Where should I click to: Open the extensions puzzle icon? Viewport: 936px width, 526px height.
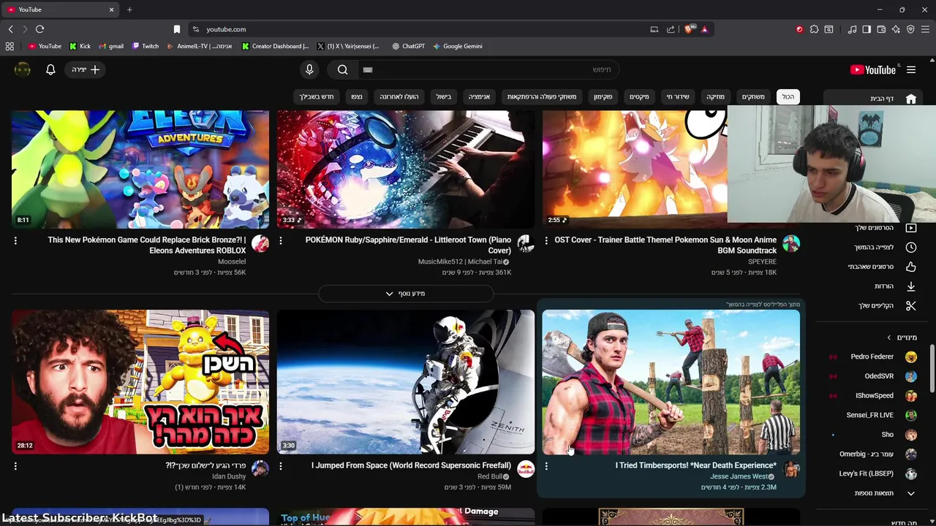(814, 29)
